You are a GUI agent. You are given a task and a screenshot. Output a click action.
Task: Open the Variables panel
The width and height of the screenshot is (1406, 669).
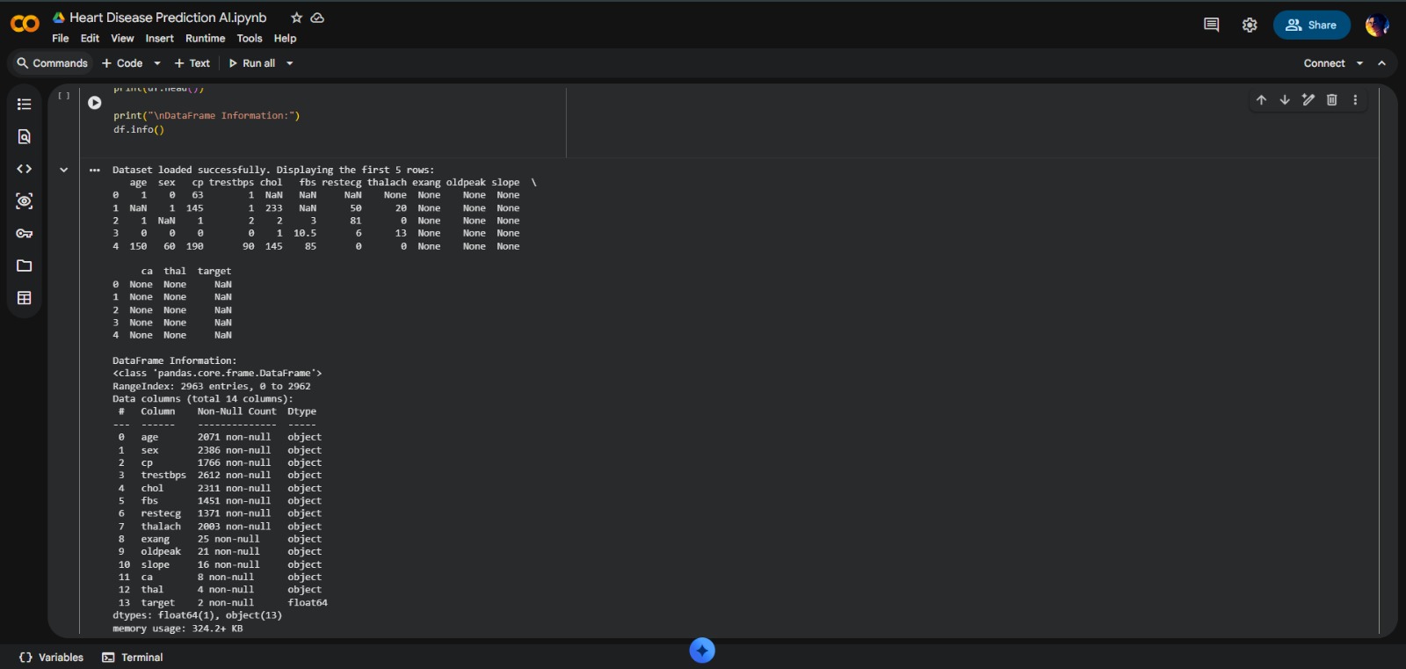click(52, 658)
